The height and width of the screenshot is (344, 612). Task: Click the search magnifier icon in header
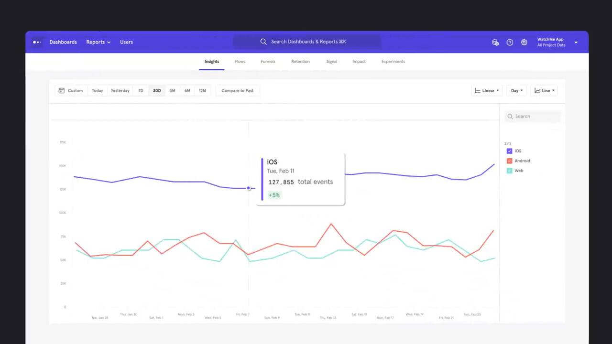(x=263, y=42)
